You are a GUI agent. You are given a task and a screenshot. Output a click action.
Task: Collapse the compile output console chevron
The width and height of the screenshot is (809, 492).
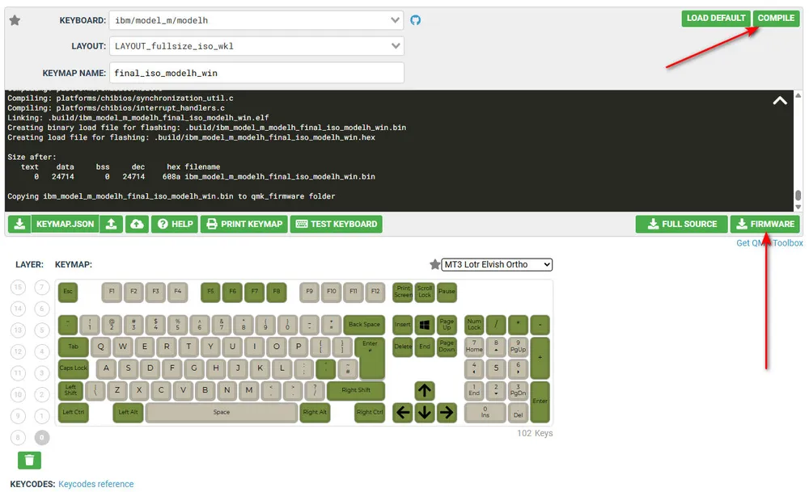pyautogui.click(x=780, y=101)
